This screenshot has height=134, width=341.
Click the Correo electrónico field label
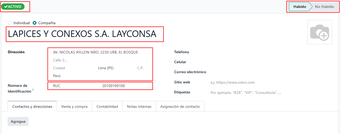(x=190, y=72)
